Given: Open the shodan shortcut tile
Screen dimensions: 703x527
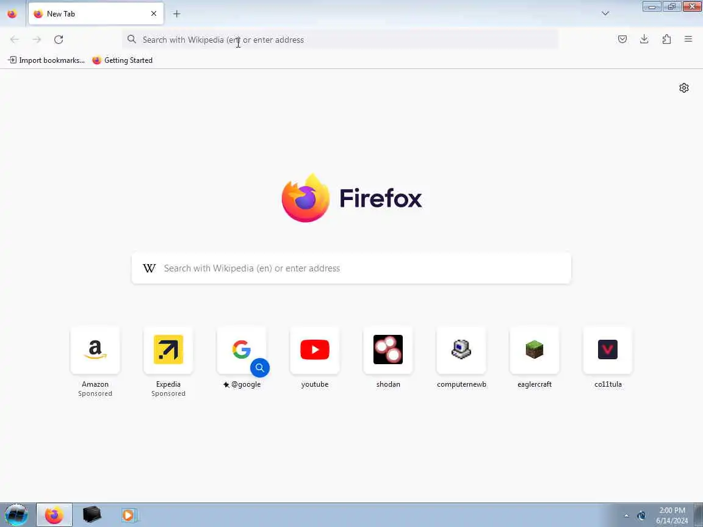Looking at the screenshot, I should click(388, 350).
